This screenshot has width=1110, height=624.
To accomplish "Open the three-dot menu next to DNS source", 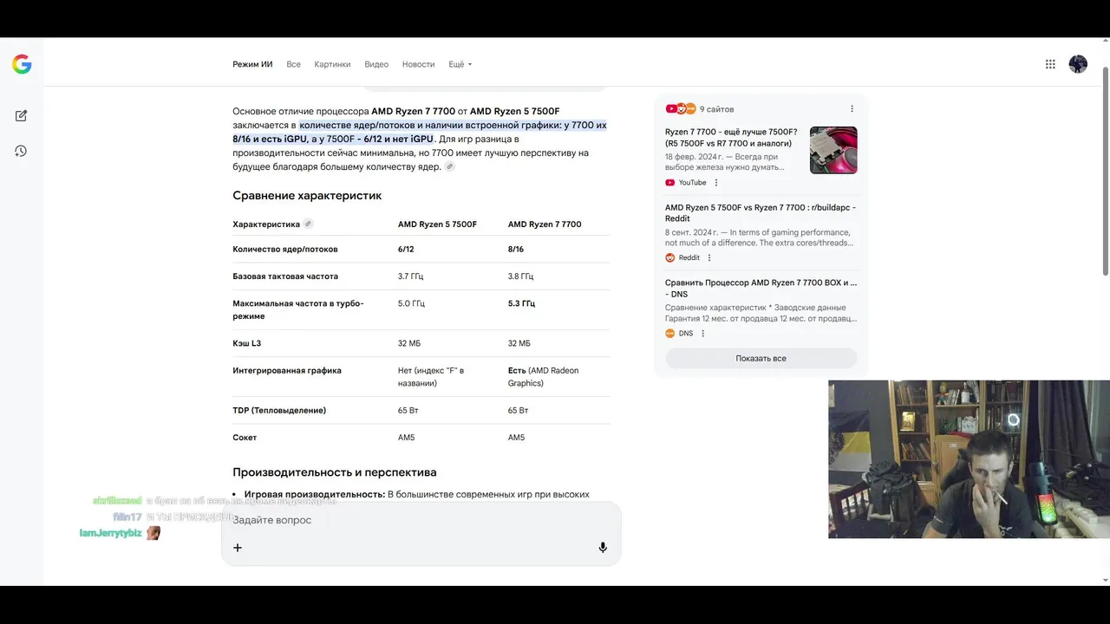I will [x=703, y=334].
